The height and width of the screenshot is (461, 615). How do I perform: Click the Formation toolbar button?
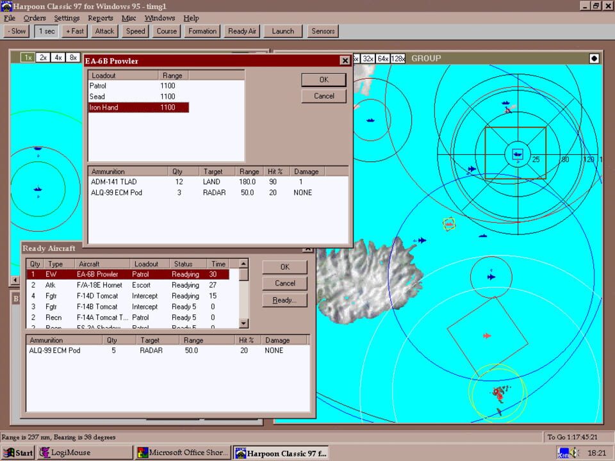click(x=202, y=31)
